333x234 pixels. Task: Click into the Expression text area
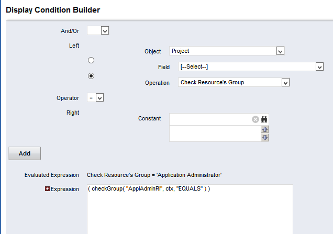click(x=190, y=209)
